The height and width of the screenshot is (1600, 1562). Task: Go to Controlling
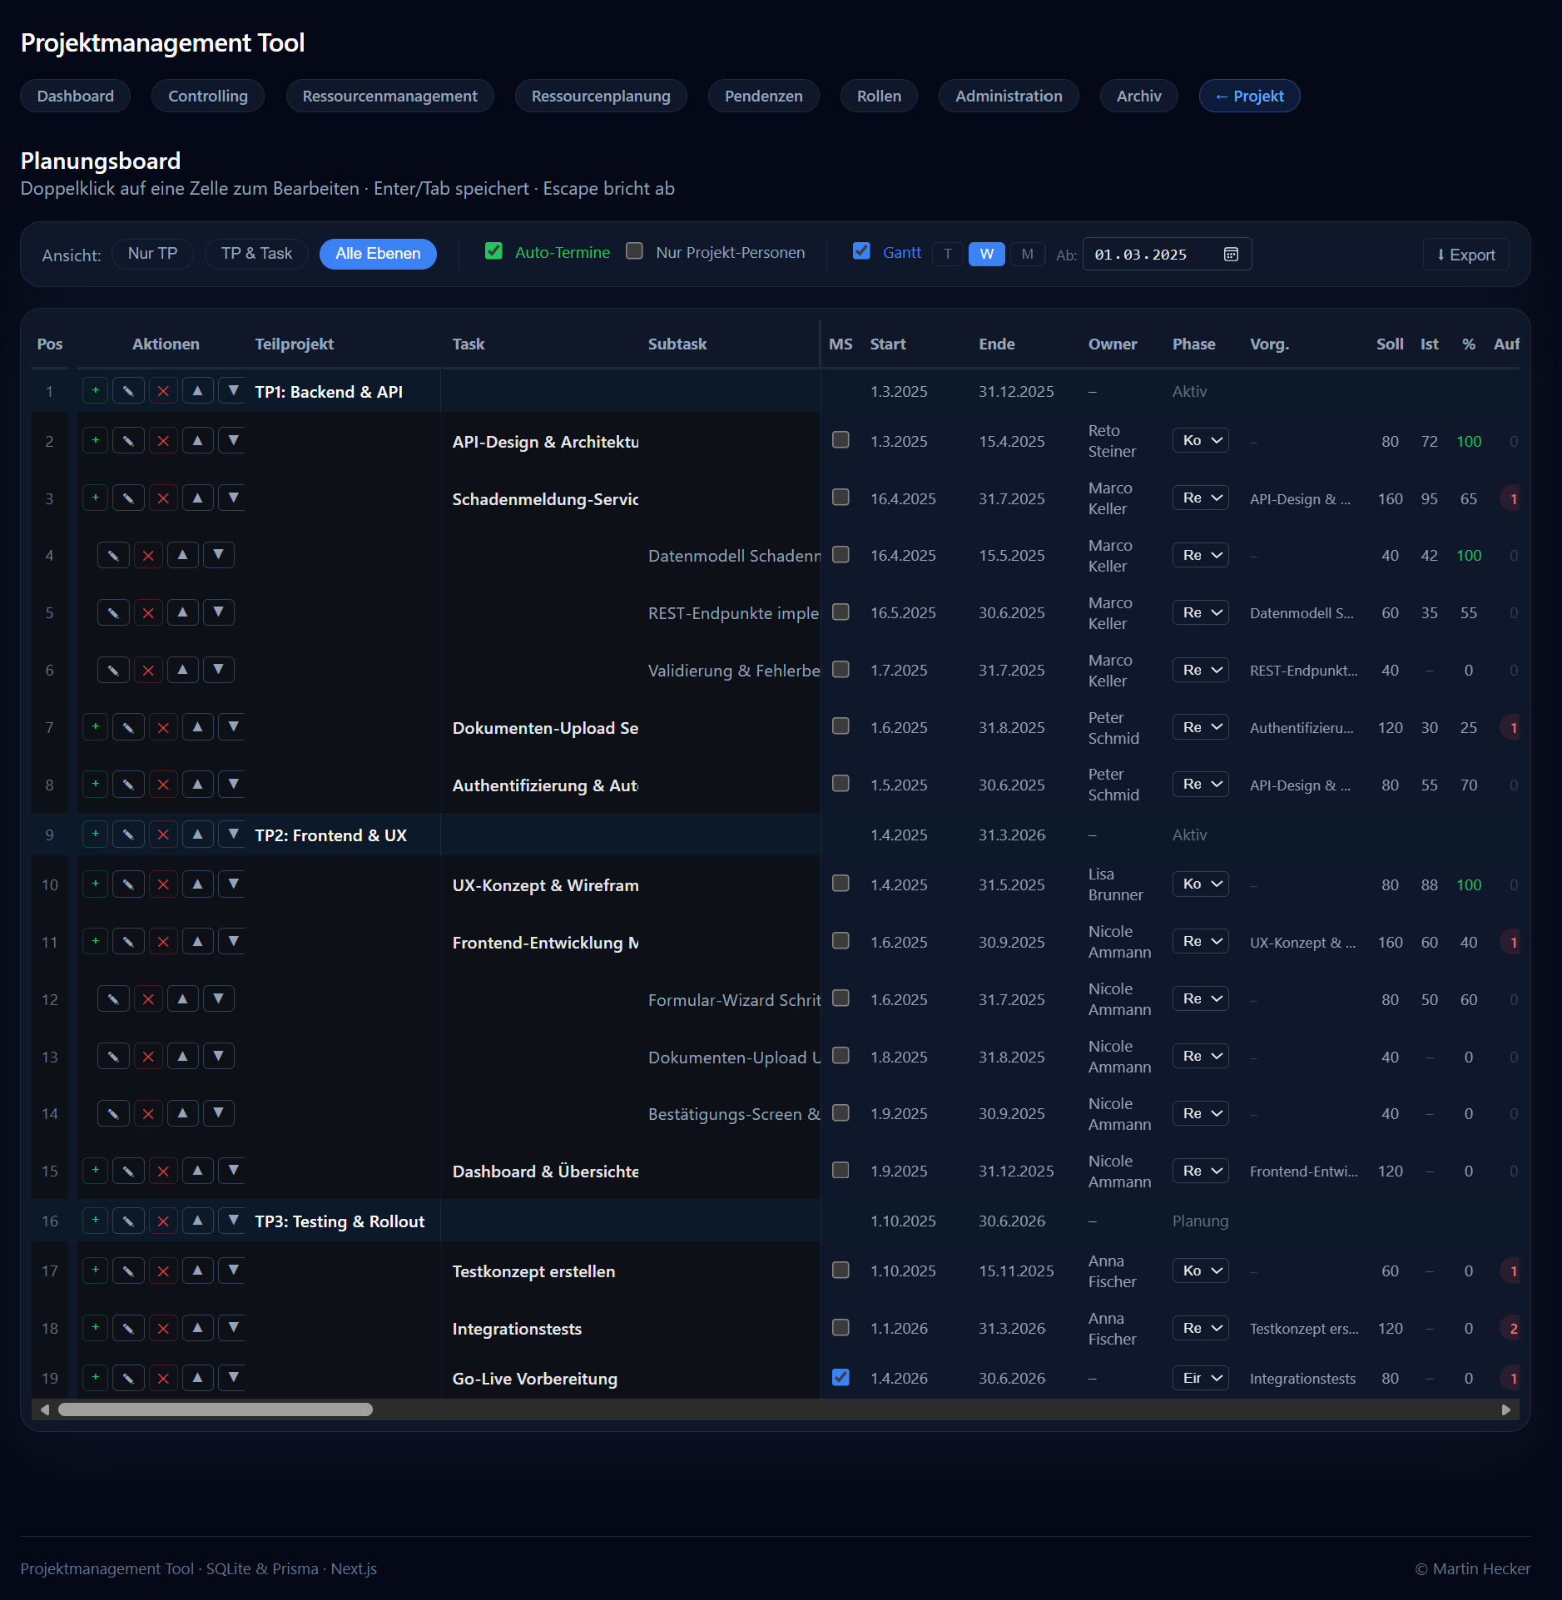coord(208,96)
